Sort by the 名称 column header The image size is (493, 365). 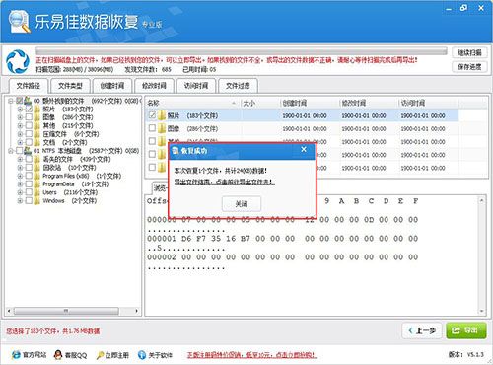pyautogui.click(x=193, y=103)
